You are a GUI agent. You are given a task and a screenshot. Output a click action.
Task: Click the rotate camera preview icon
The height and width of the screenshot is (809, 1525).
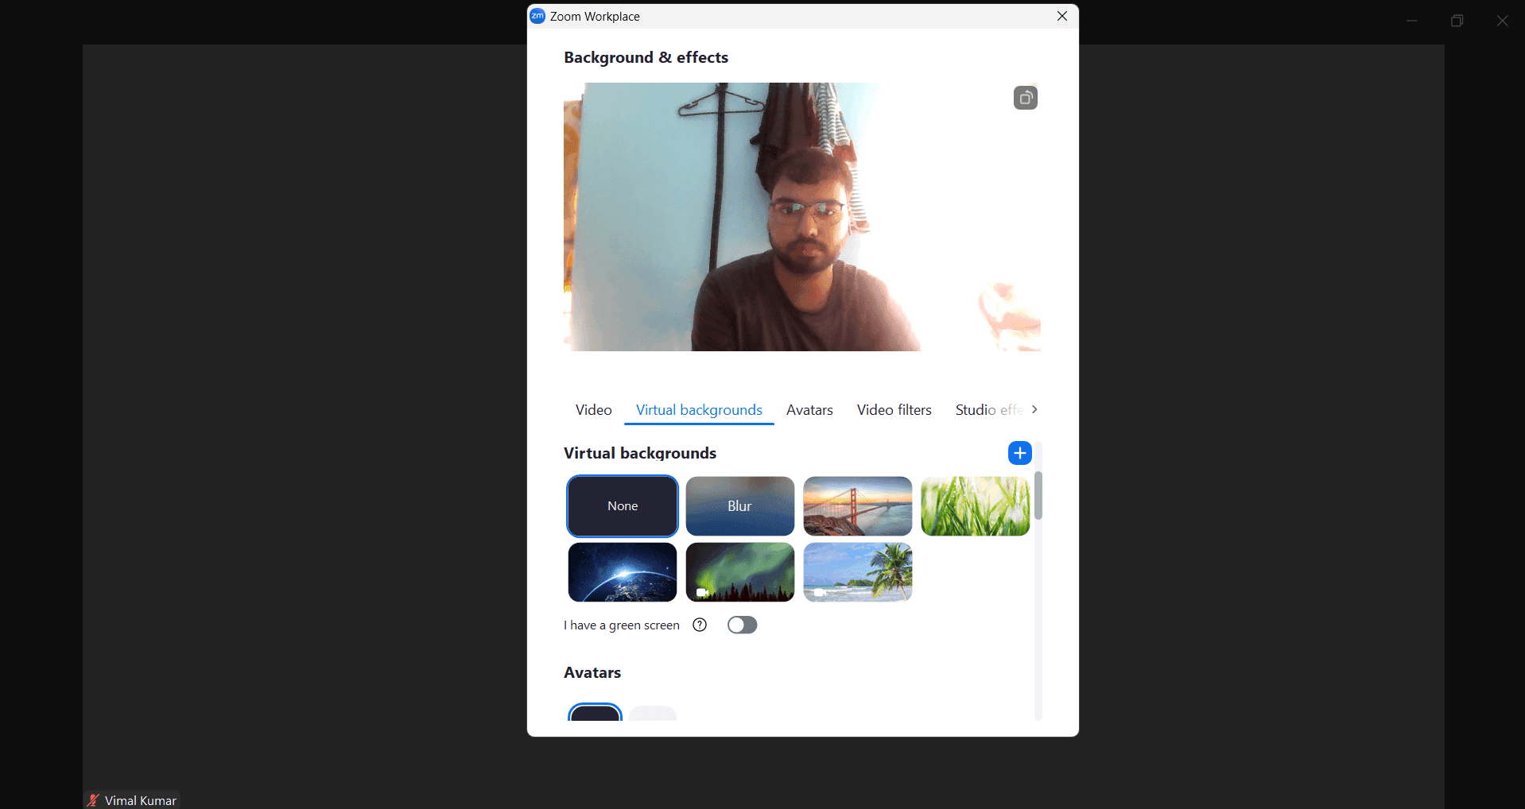(1025, 98)
